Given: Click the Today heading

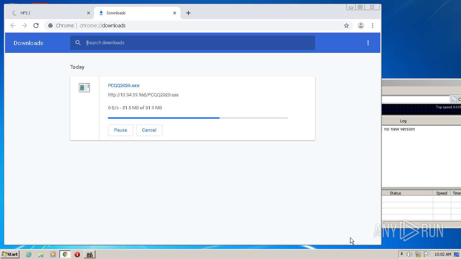Looking at the screenshot, I should coord(77,67).
